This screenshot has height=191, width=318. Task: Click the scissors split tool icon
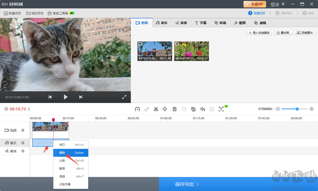click(x=156, y=109)
